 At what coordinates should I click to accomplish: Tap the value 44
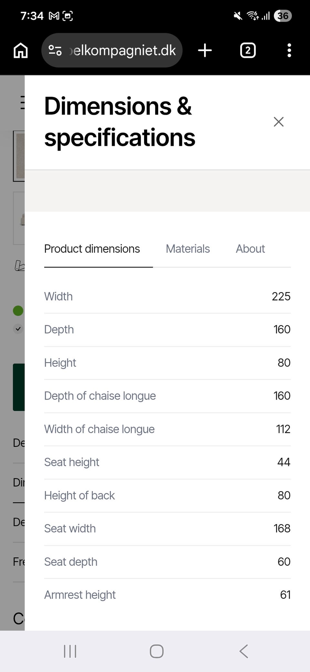click(x=284, y=462)
